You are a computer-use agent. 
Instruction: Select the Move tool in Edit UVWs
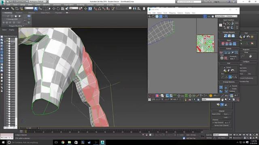150,16
